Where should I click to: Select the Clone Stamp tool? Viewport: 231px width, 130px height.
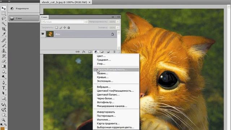click(x=4, y=51)
